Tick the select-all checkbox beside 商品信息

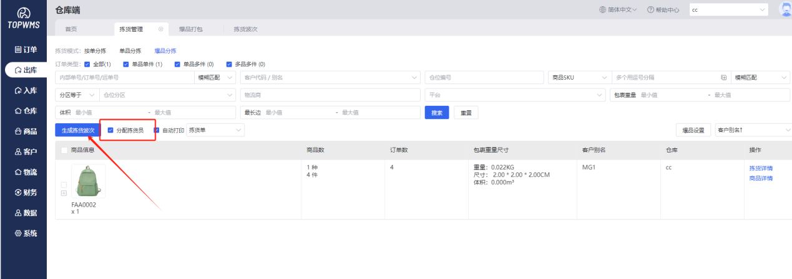click(64, 150)
